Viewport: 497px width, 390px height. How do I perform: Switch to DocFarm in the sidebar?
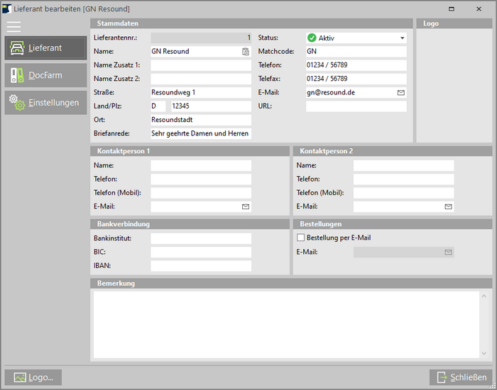(x=45, y=75)
